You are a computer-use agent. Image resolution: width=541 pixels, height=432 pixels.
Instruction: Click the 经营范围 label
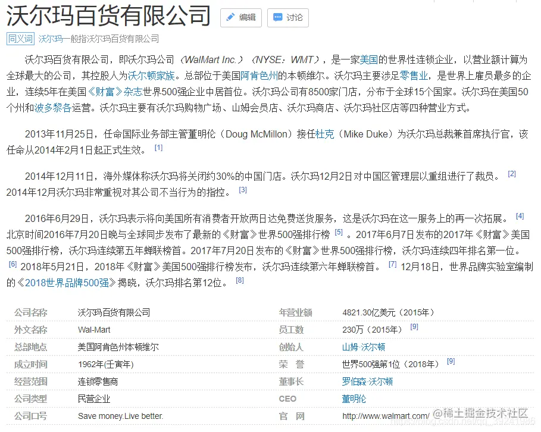pos(31,381)
